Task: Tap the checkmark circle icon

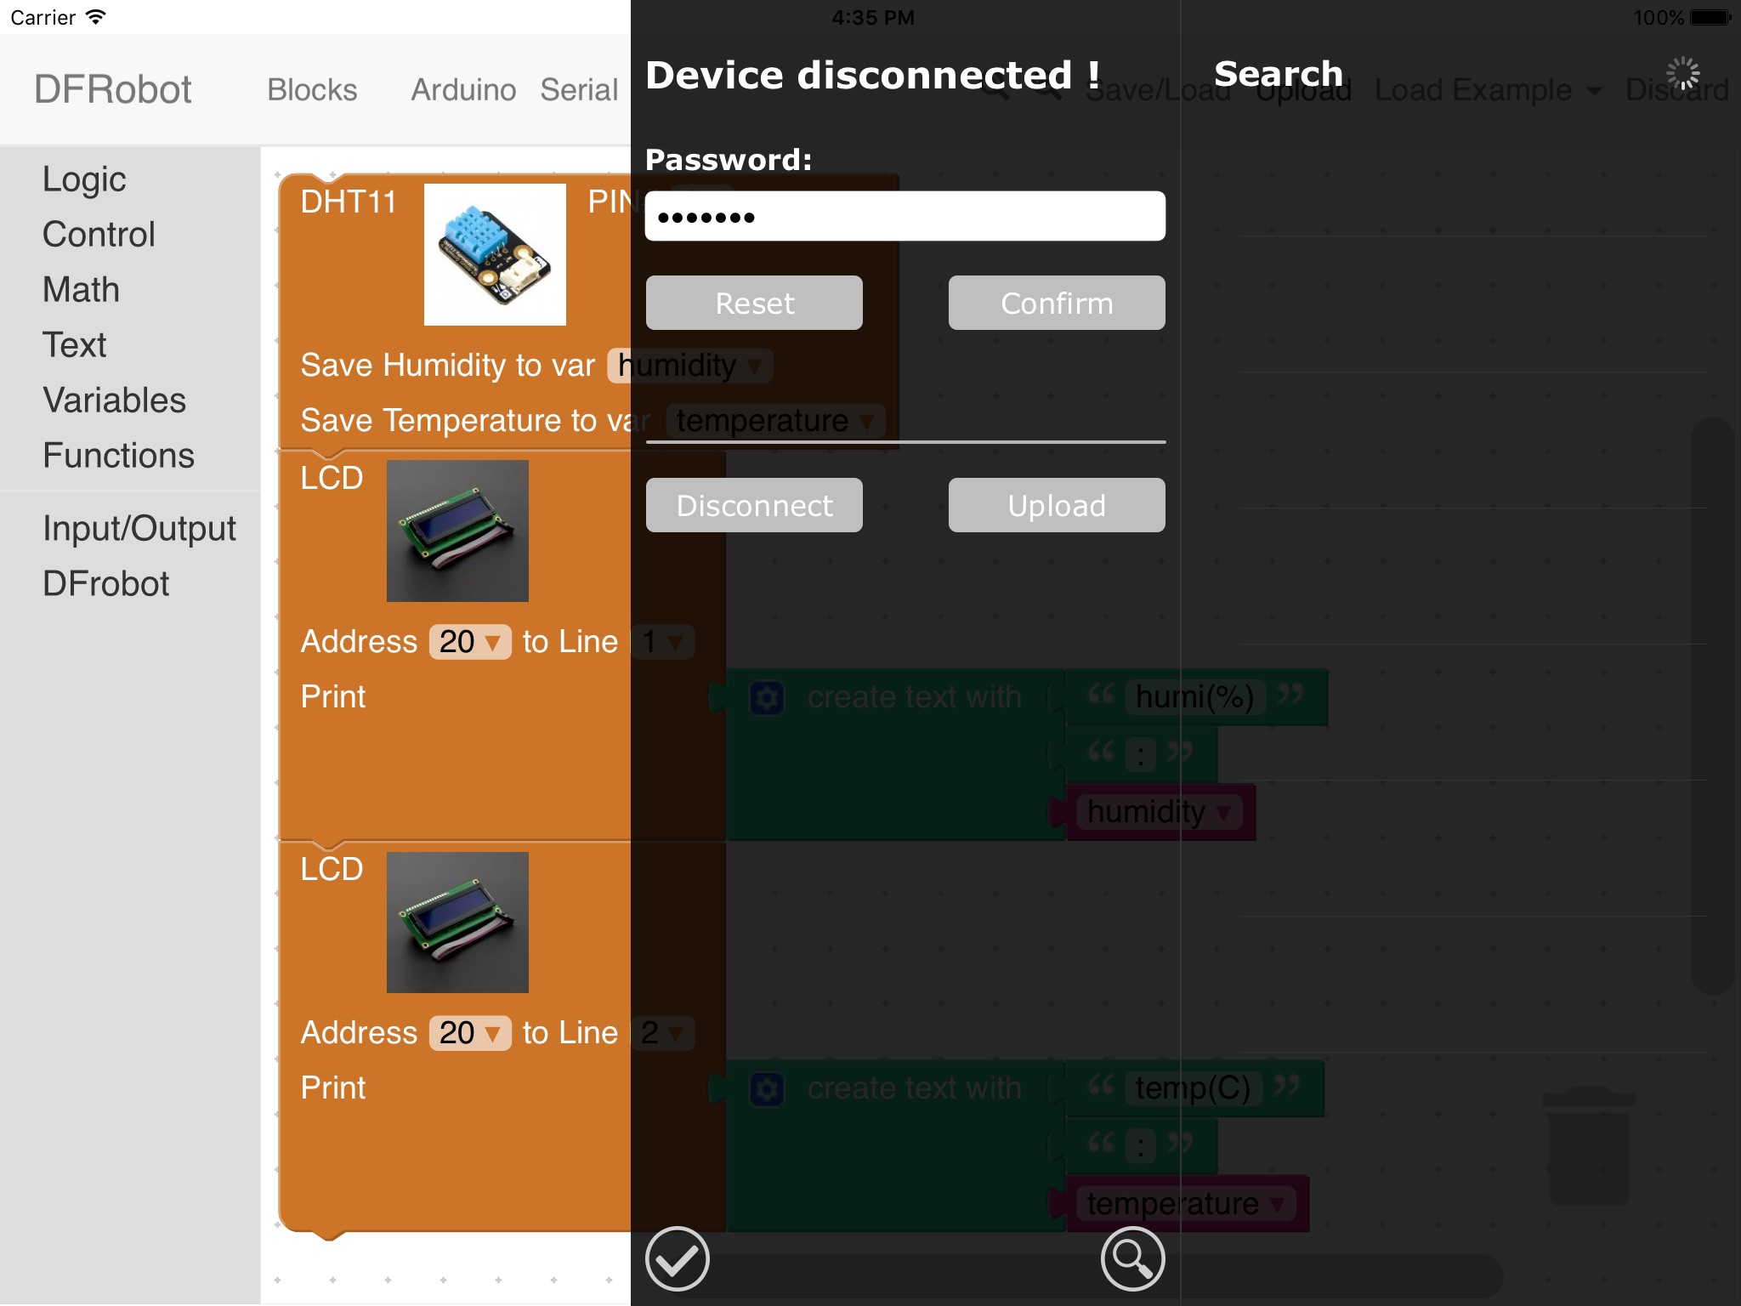Action: [677, 1258]
